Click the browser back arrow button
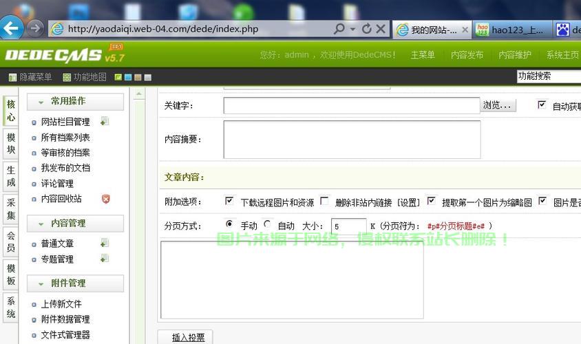Image resolution: width=581 pixels, height=344 pixels. click(11, 28)
